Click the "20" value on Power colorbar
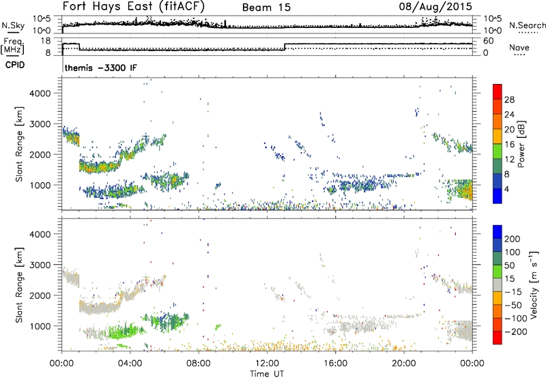The image size is (546, 378). (509, 130)
